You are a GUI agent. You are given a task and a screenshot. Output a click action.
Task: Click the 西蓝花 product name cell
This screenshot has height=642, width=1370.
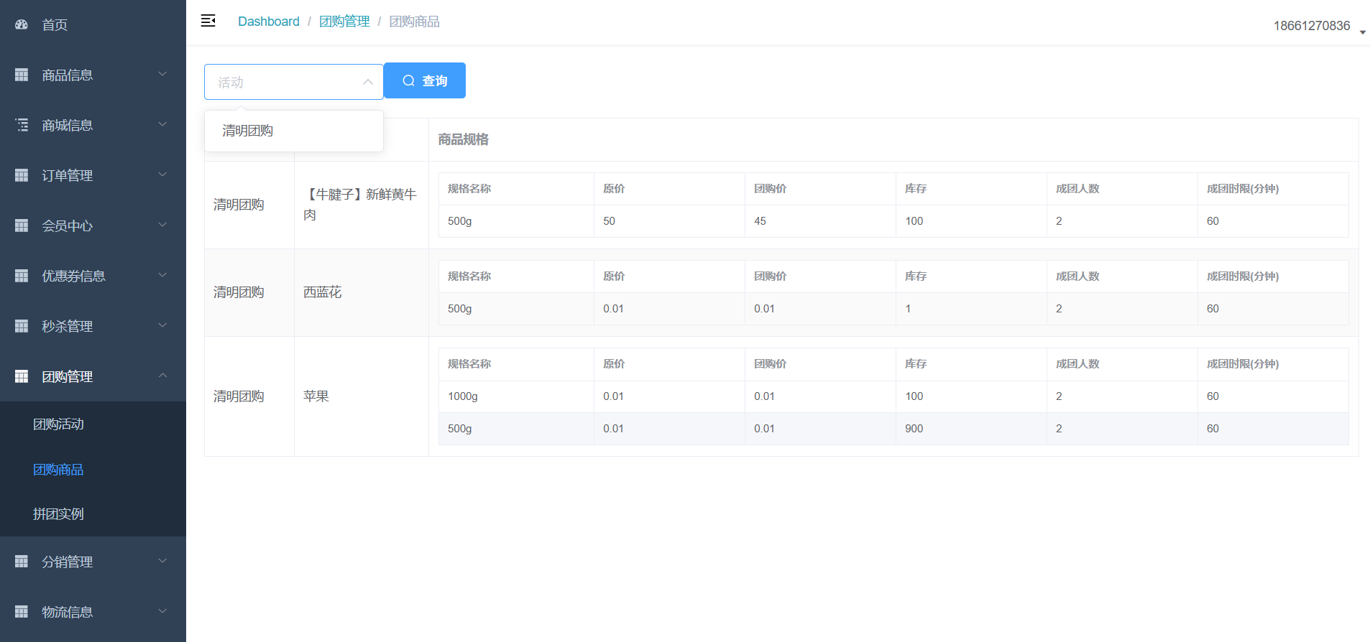click(x=323, y=292)
